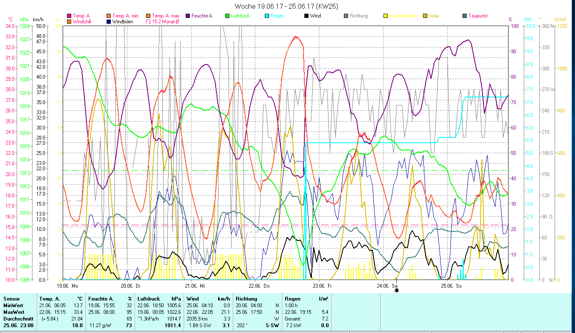The width and height of the screenshot is (575, 333).
Task: Click the average temperature value 21.04
Action: (78, 319)
